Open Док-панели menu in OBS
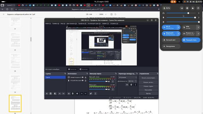The image size is (203, 114). click(72, 23)
